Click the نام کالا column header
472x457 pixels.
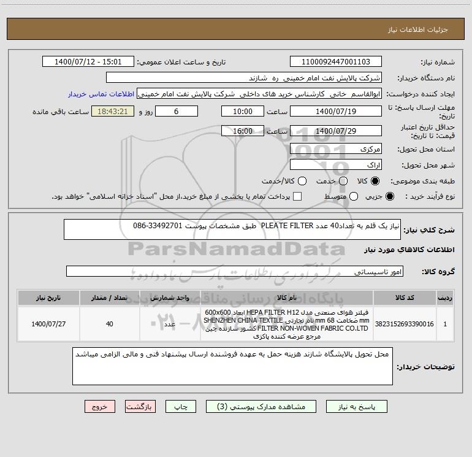[287, 298]
